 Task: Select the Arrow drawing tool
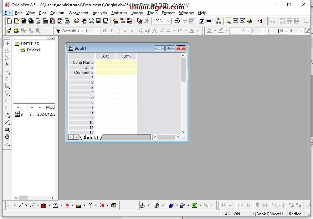coord(7,115)
